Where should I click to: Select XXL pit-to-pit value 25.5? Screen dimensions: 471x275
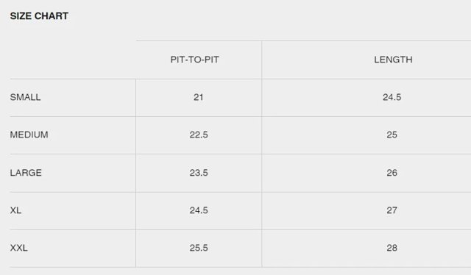pyautogui.click(x=199, y=248)
